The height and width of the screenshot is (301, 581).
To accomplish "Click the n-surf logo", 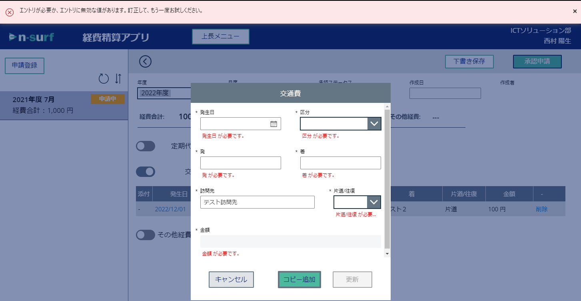I will tap(32, 37).
